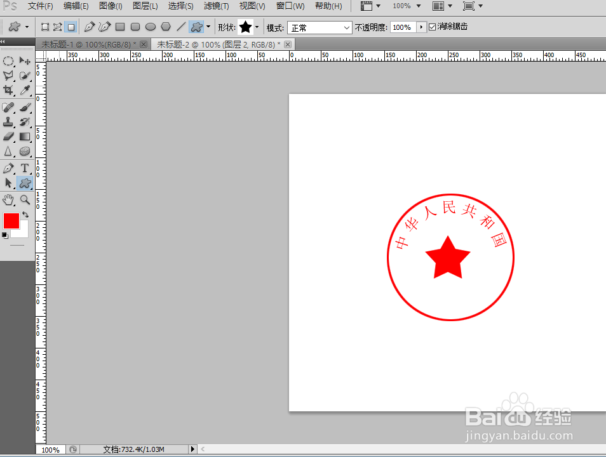
Task: Select the Crop tool
Action: tap(8, 90)
